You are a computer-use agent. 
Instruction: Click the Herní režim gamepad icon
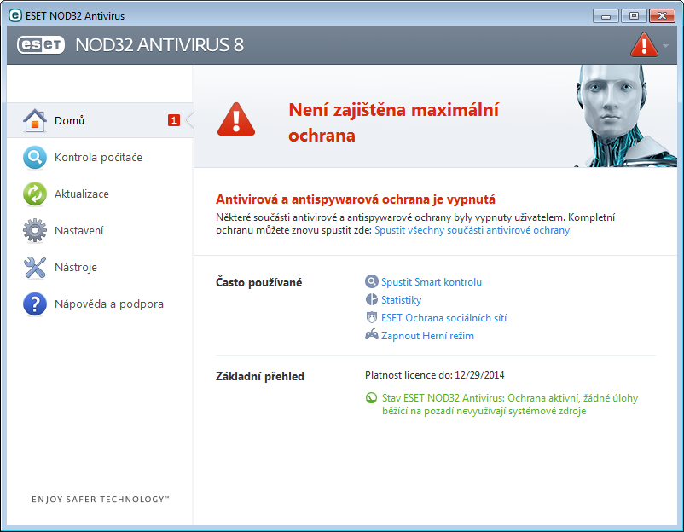pyautogui.click(x=371, y=335)
